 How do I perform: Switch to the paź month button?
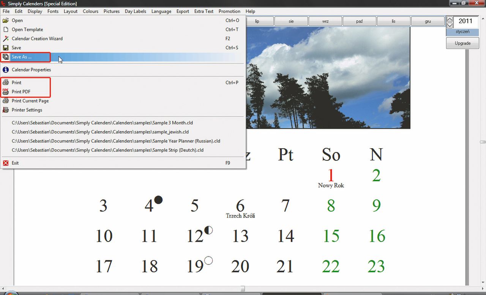click(x=360, y=21)
